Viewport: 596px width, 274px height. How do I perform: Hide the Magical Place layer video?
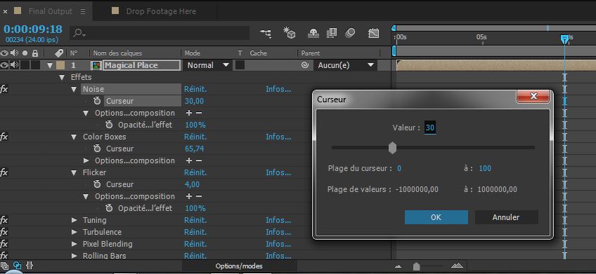4,65
